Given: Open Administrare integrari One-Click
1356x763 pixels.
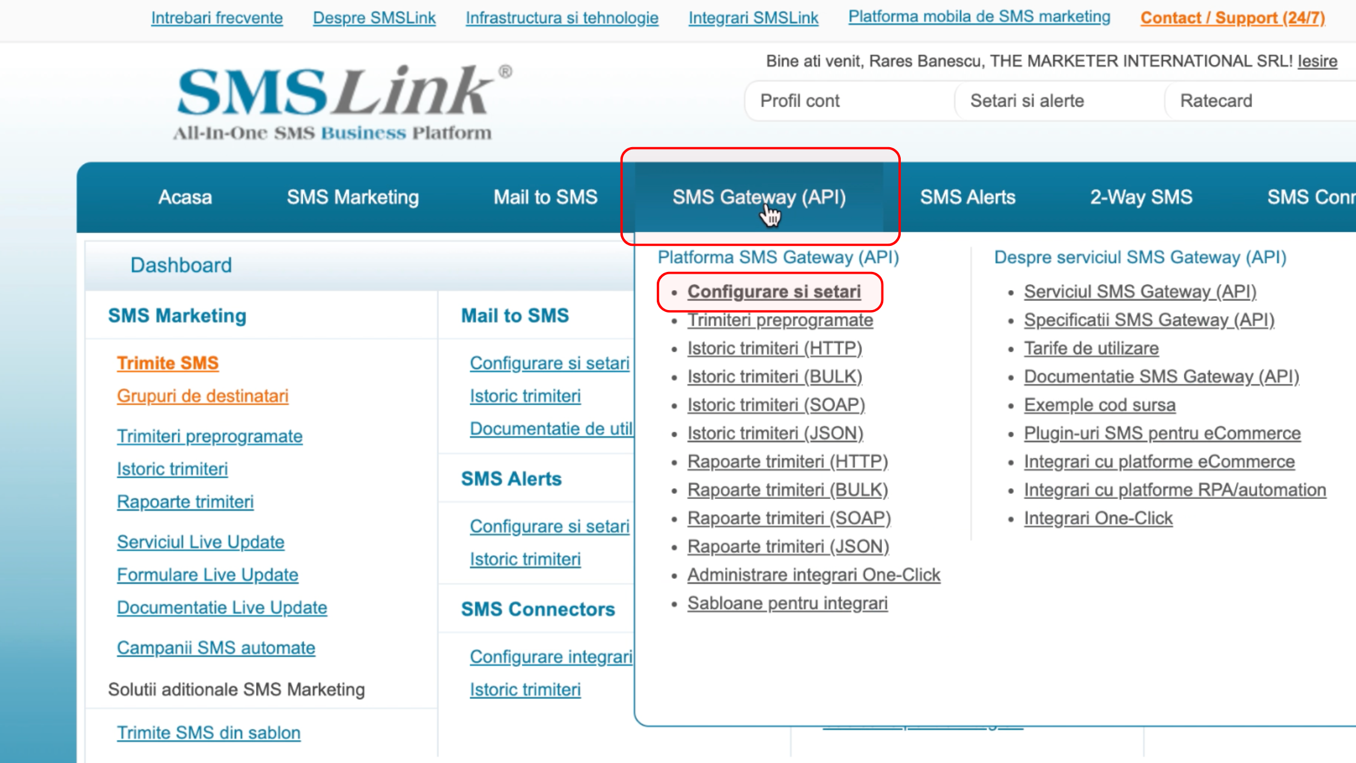Looking at the screenshot, I should click(x=814, y=575).
